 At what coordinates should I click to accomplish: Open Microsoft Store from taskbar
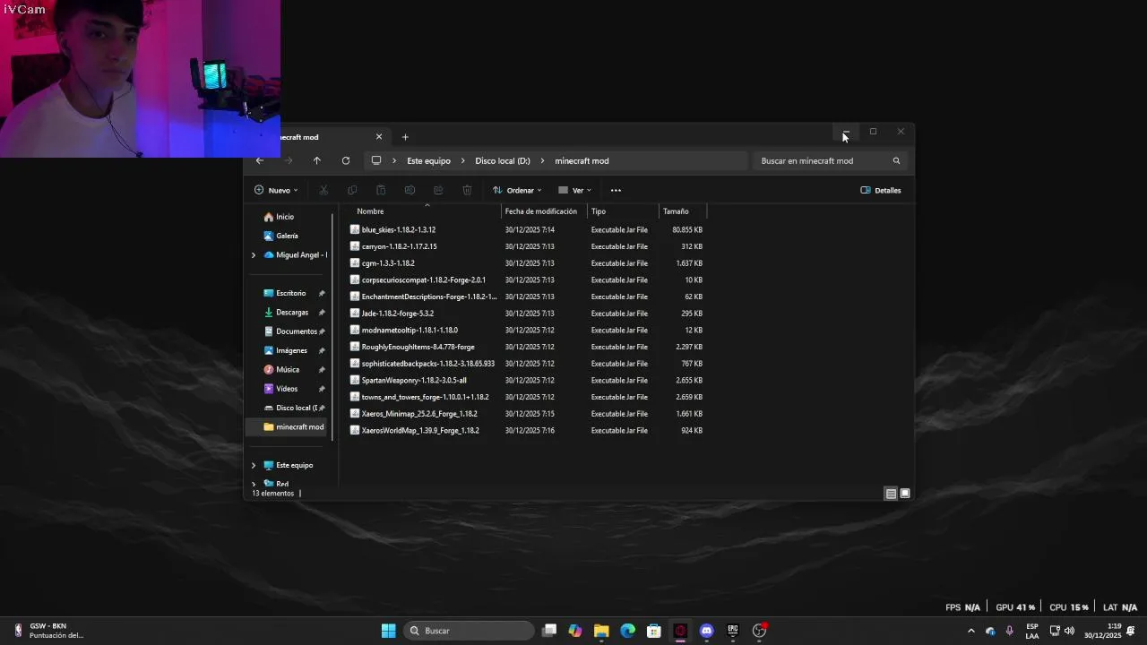coord(654,631)
